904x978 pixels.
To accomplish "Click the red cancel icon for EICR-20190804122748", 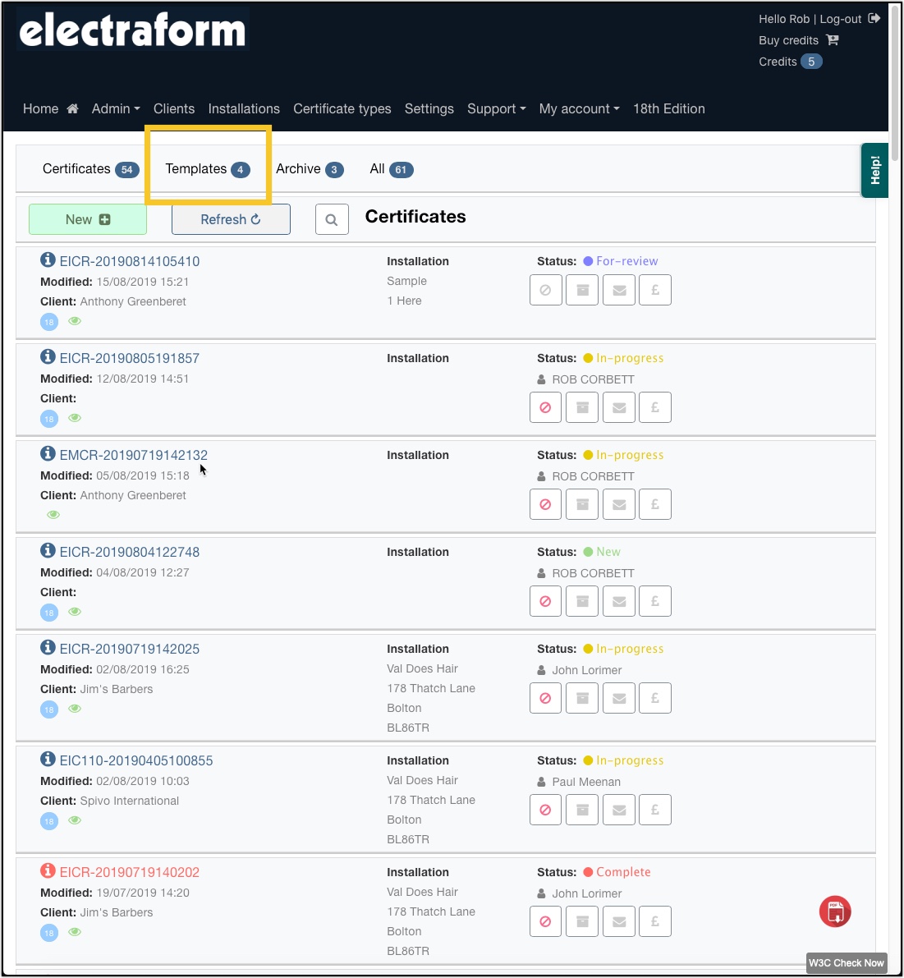I will (545, 601).
